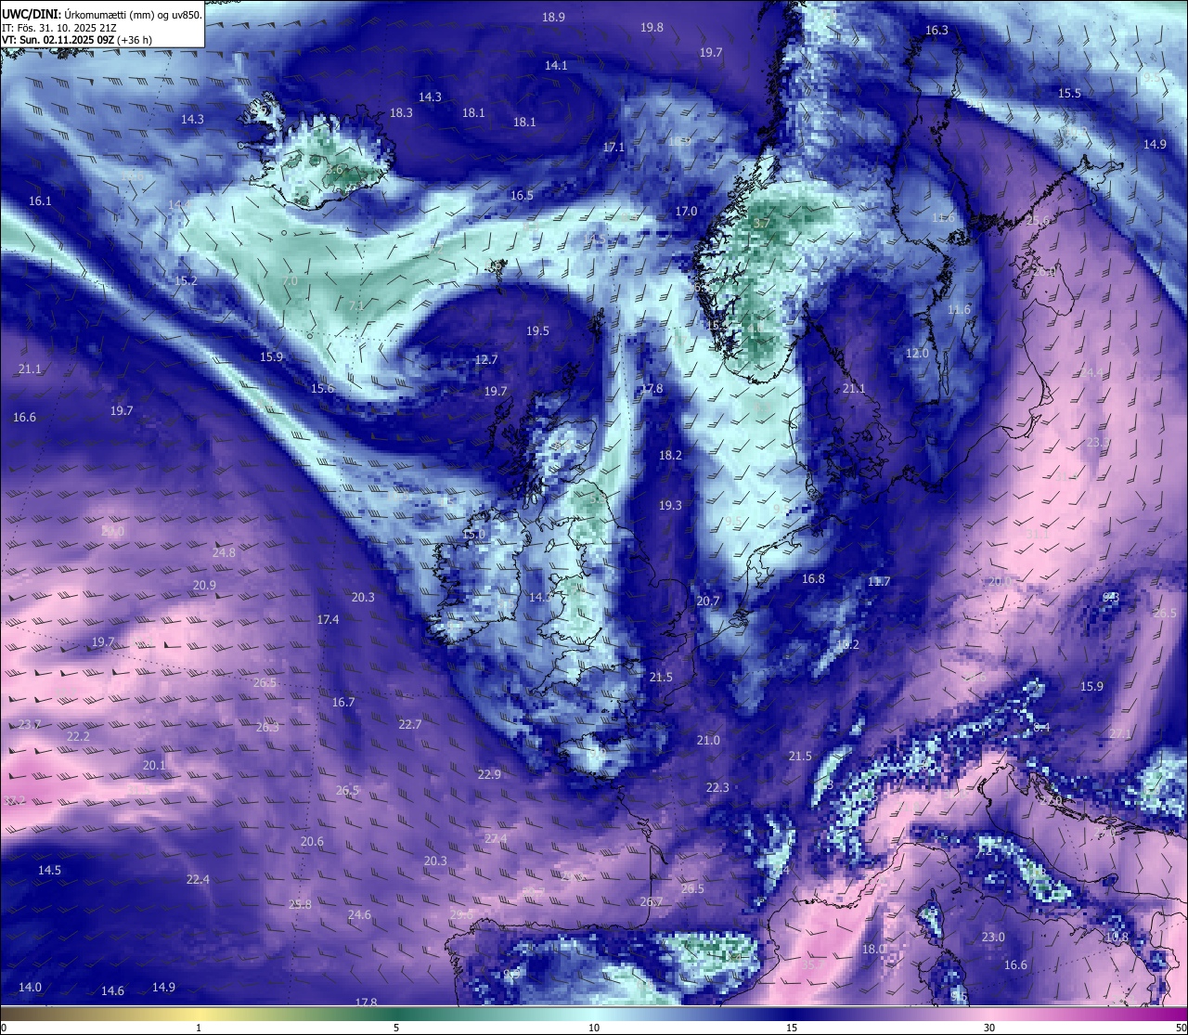Click the 24.6 value on the map
The image size is (1188, 1035).
tap(359, 915)
